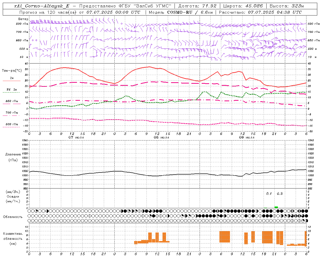Click the Тем-ра(°C) axis label
The image size is (321, 256).
[12, 71]
